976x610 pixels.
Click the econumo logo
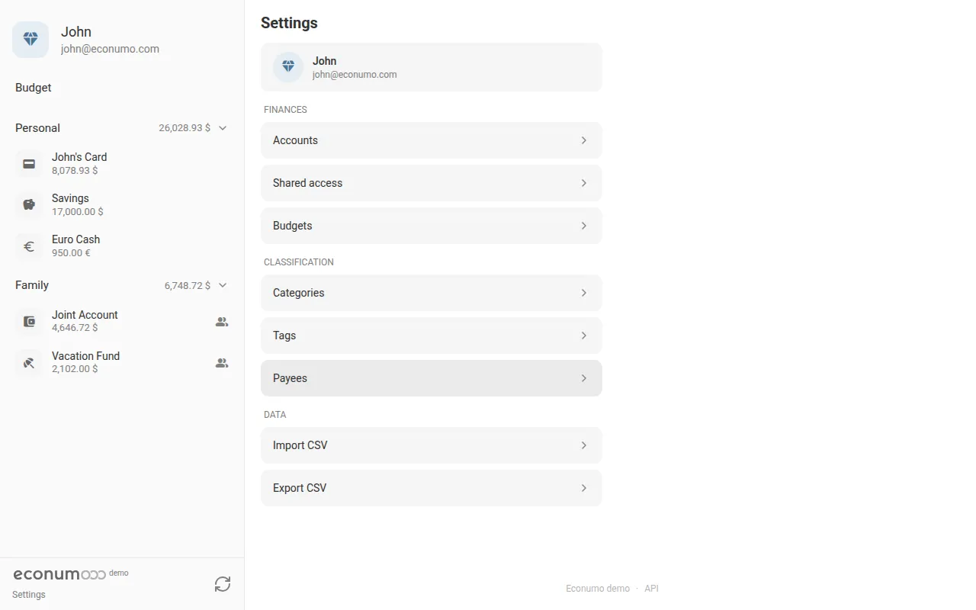59,574
